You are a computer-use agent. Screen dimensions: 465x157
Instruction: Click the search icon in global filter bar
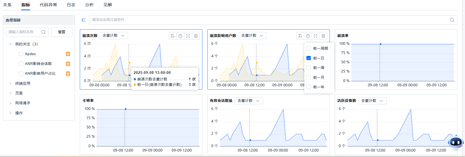[x=452, y=20]
